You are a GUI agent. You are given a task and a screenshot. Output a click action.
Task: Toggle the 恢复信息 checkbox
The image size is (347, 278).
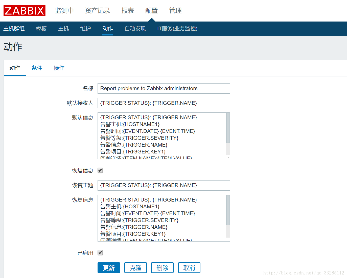(100, 170)
